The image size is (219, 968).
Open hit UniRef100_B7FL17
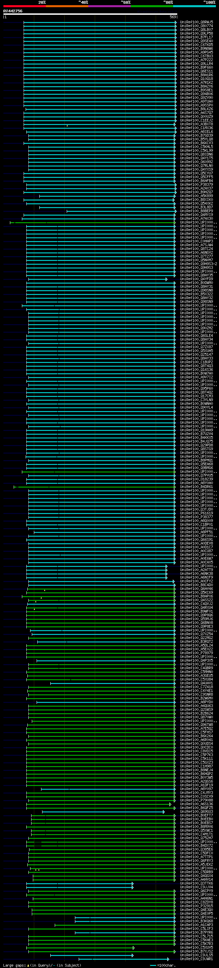196,37
